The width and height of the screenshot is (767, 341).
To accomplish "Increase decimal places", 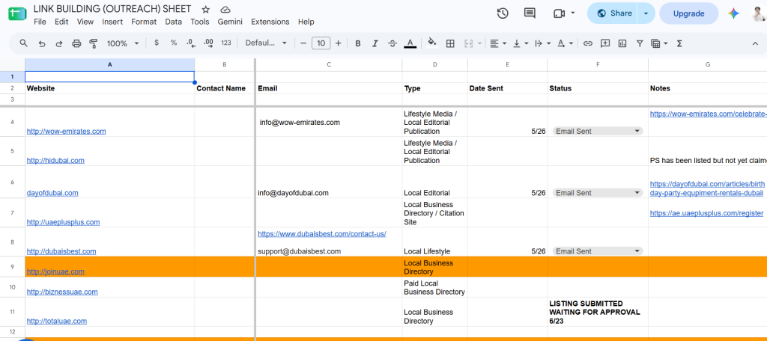I will pos(208,43).
